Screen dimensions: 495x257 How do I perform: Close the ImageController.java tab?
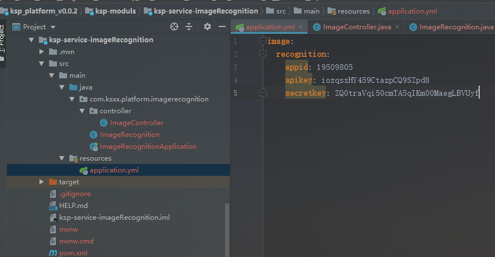[397, 27]
